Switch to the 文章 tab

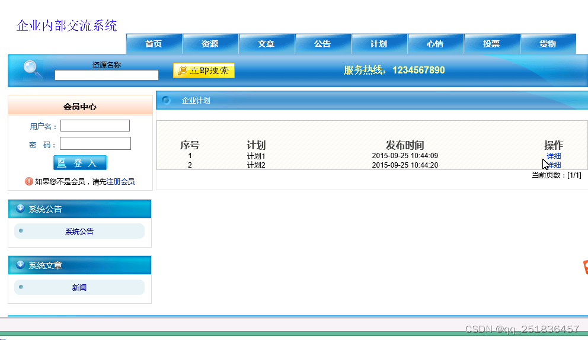pos(266,44)
